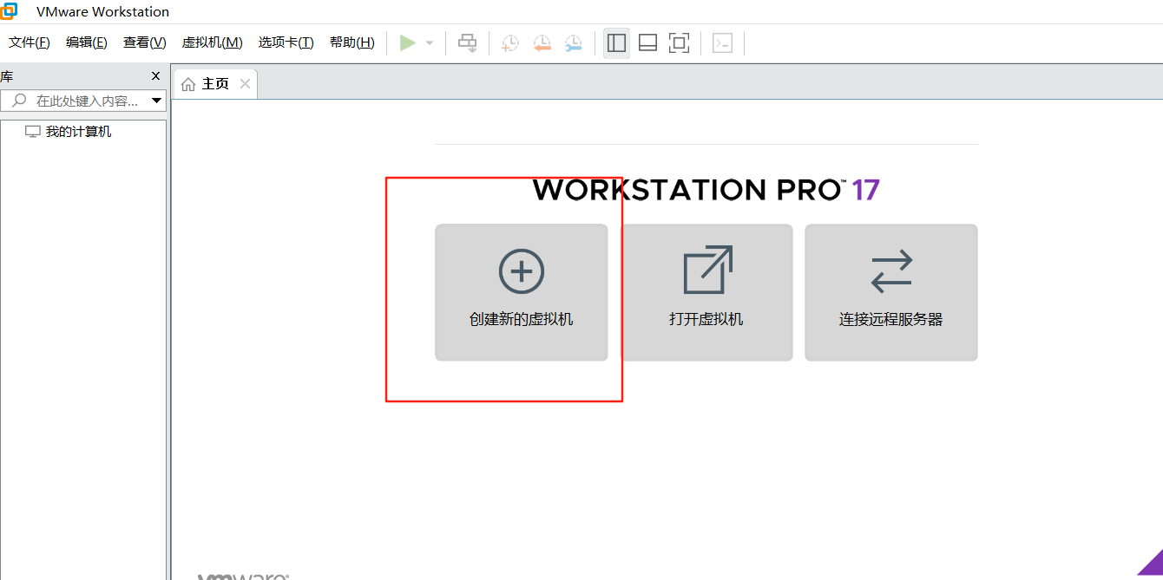Open the 文件(F) menu
The height and width of the screenshot is (580, 1163).
[30, 42]
